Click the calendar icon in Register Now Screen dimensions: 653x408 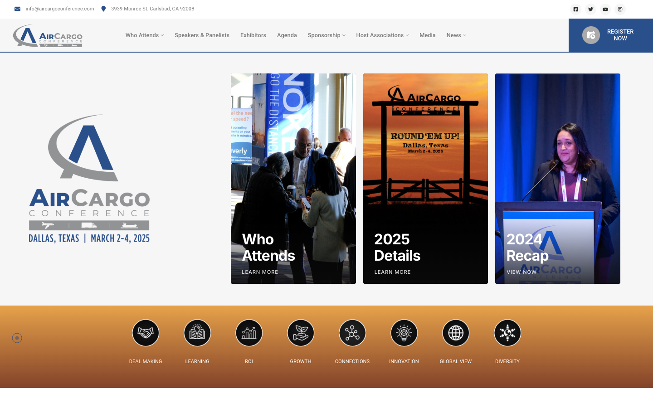point(591,35)
